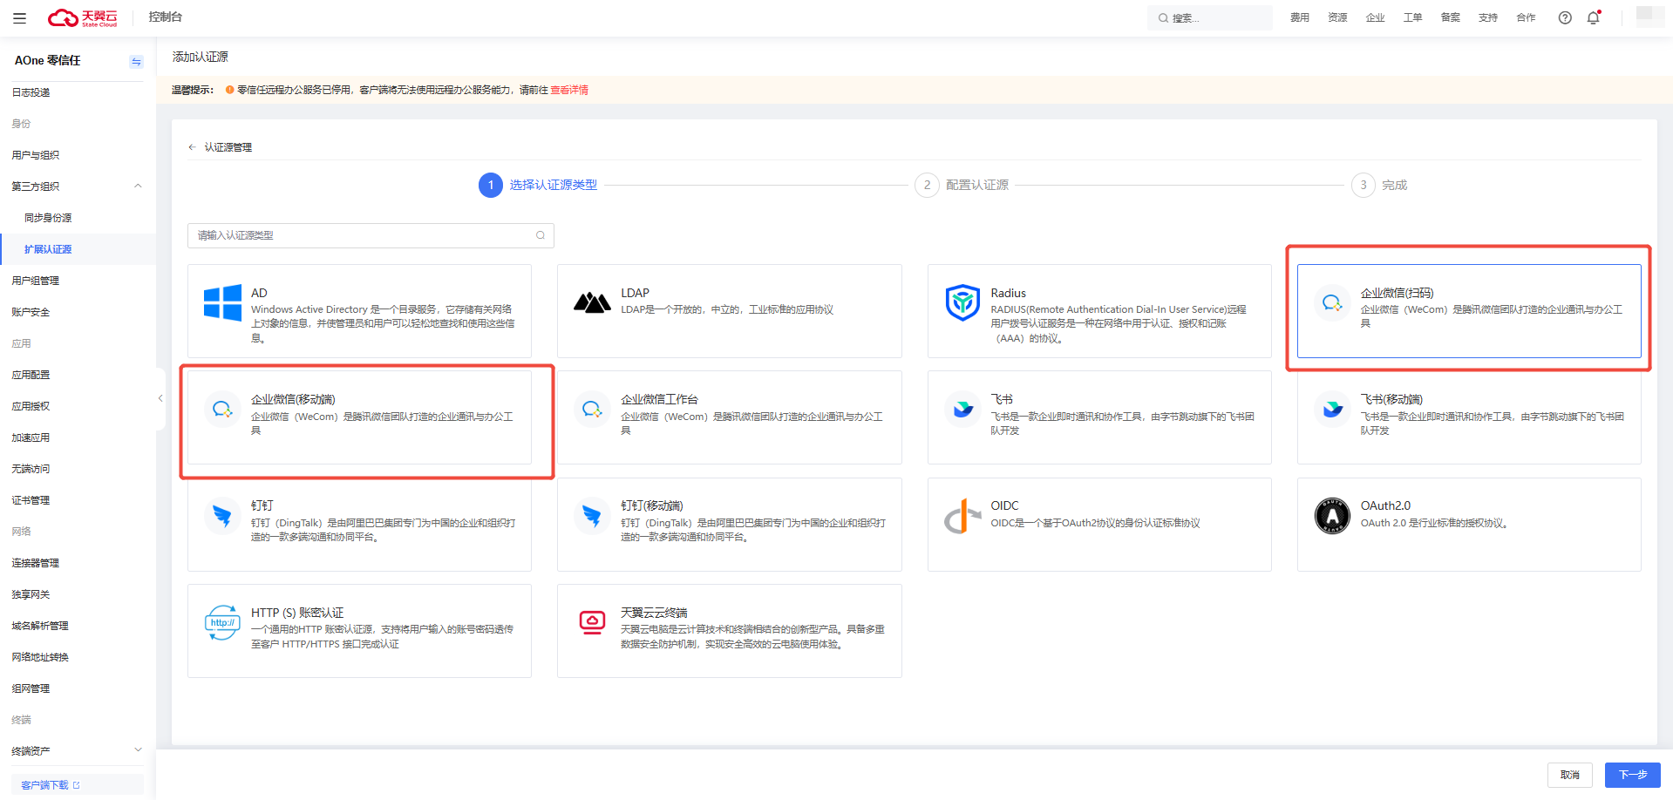Open the 客户端下载 link

click(44, 785)
